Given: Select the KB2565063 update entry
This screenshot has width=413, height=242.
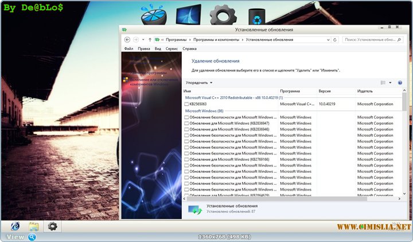Looking at the screenshot, I should pyautogui.click(x=198, y=104).
